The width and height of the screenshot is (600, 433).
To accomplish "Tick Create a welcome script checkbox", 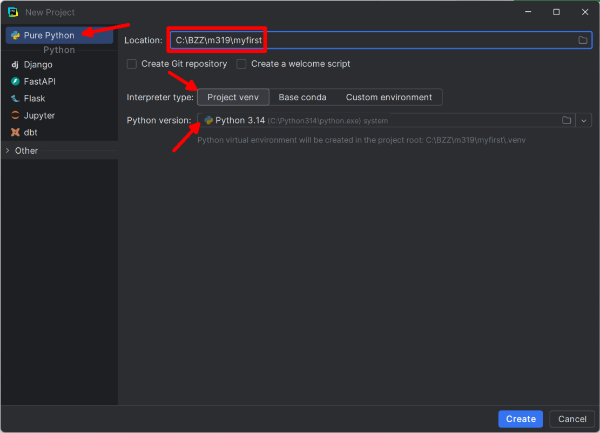I will pos(241,64).
